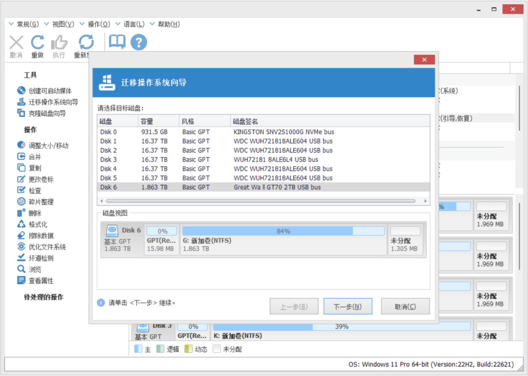Click the 磁盘 column header

click(117, 121)
